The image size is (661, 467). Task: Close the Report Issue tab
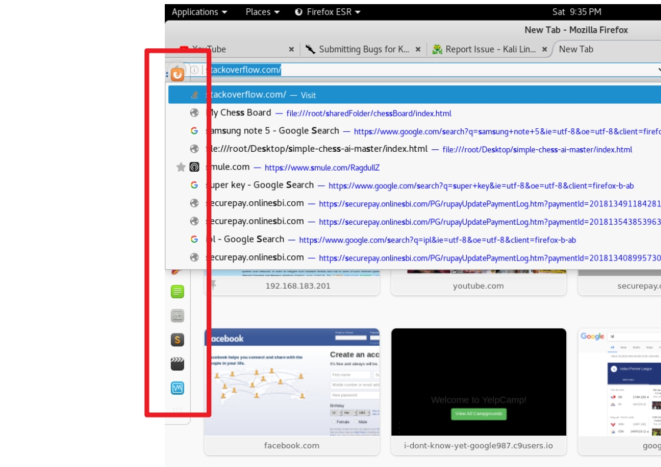544,49
